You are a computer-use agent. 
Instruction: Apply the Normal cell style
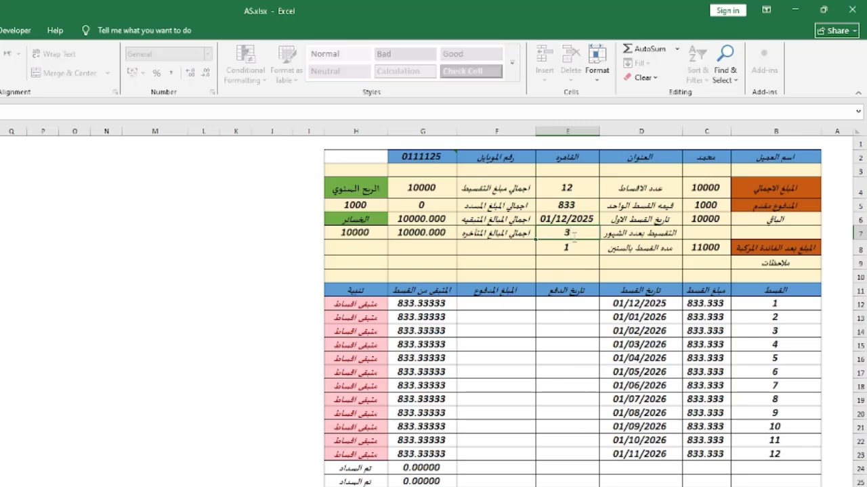[338, 54]
